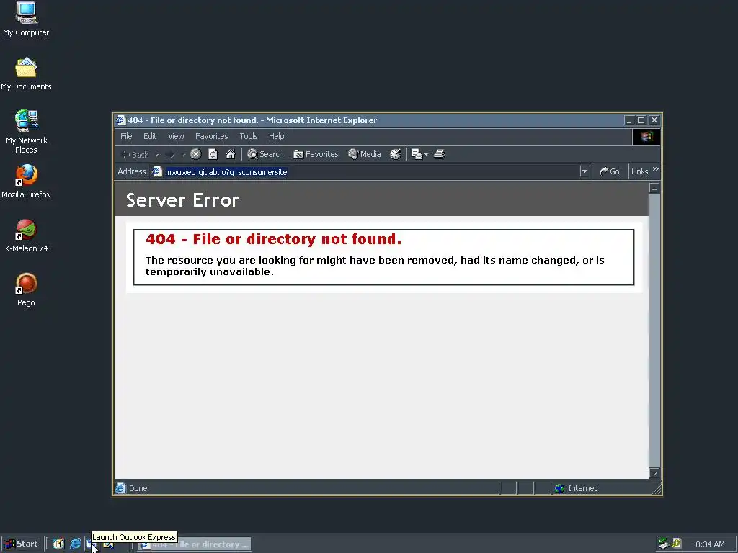Click the yellow key tray icon

677,544
